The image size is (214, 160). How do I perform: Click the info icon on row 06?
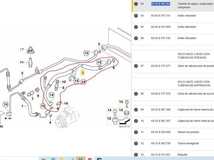(x=136, y=38)
